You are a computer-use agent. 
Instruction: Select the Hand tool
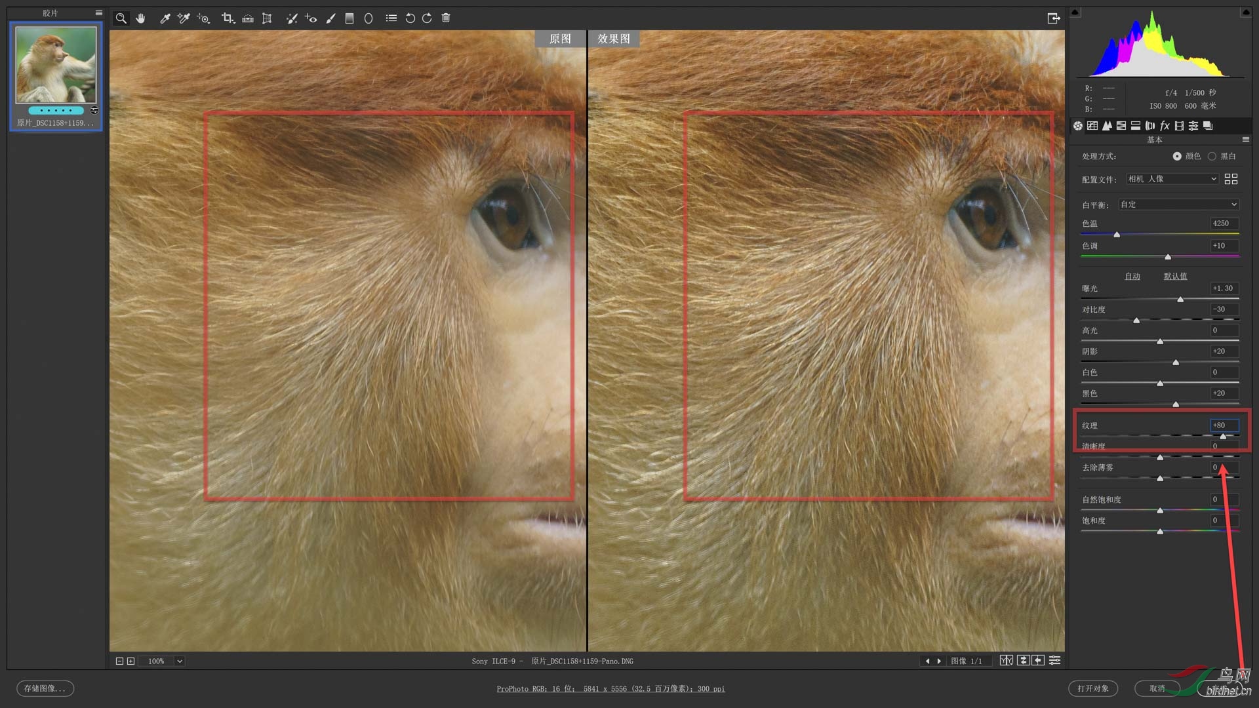tap(140, 18)
